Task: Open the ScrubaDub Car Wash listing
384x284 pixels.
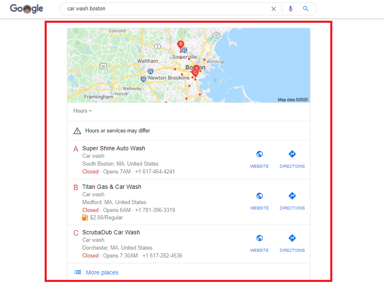Action: pyautogui.click(x=111, y=233)
